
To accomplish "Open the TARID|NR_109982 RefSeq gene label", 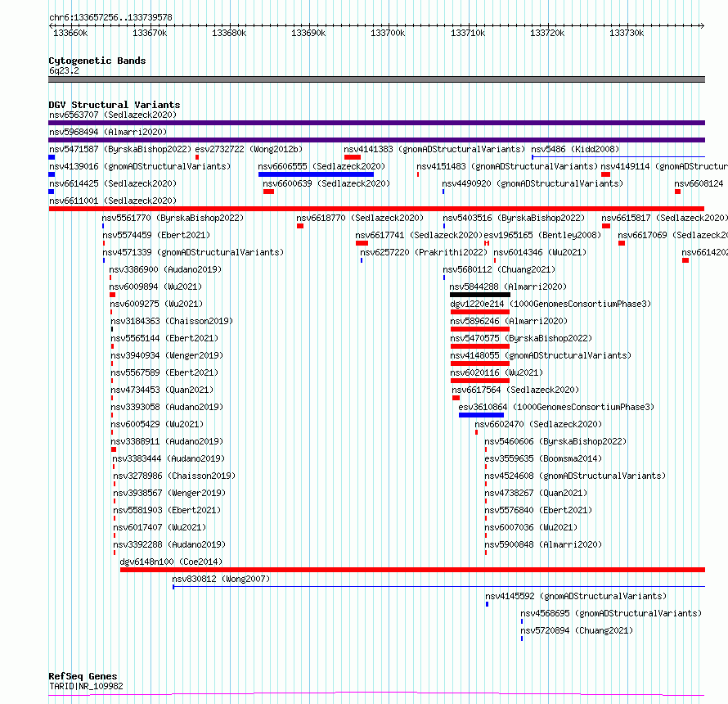I will pyautogui.click(x=86, y=686).
